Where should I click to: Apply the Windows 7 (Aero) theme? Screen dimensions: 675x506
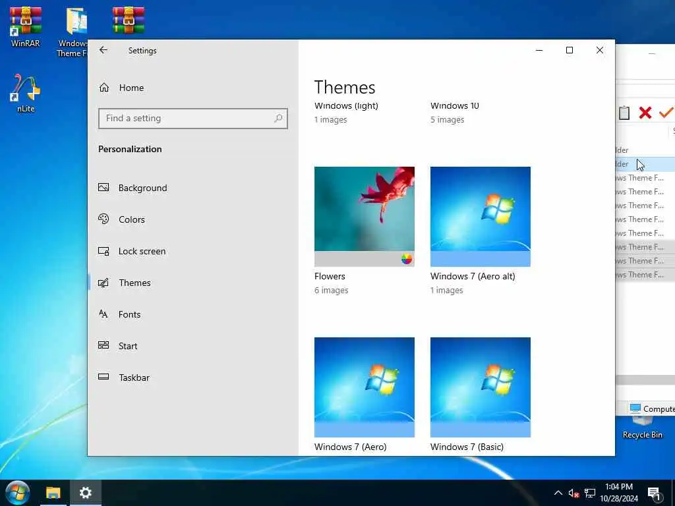point(364,387)
